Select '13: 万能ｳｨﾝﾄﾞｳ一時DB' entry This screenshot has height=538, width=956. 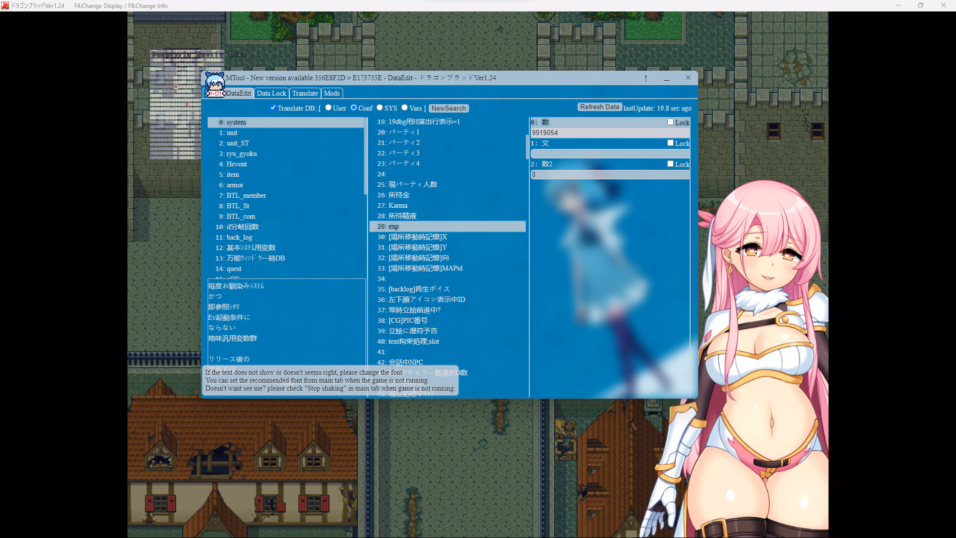[285, 259]
